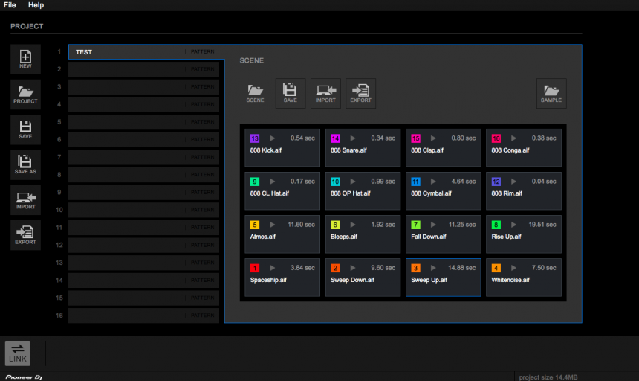Preview play 808 Cymbal.aif sample
639x381 pixels.
(433, 182)
